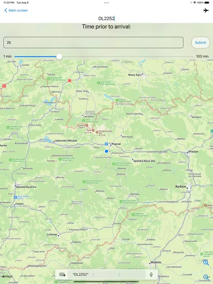Image resolution: width=213 pixels, height=284 pixels.
Task: Tap the Kežmarok town label
Action: [x=128, y=137]
